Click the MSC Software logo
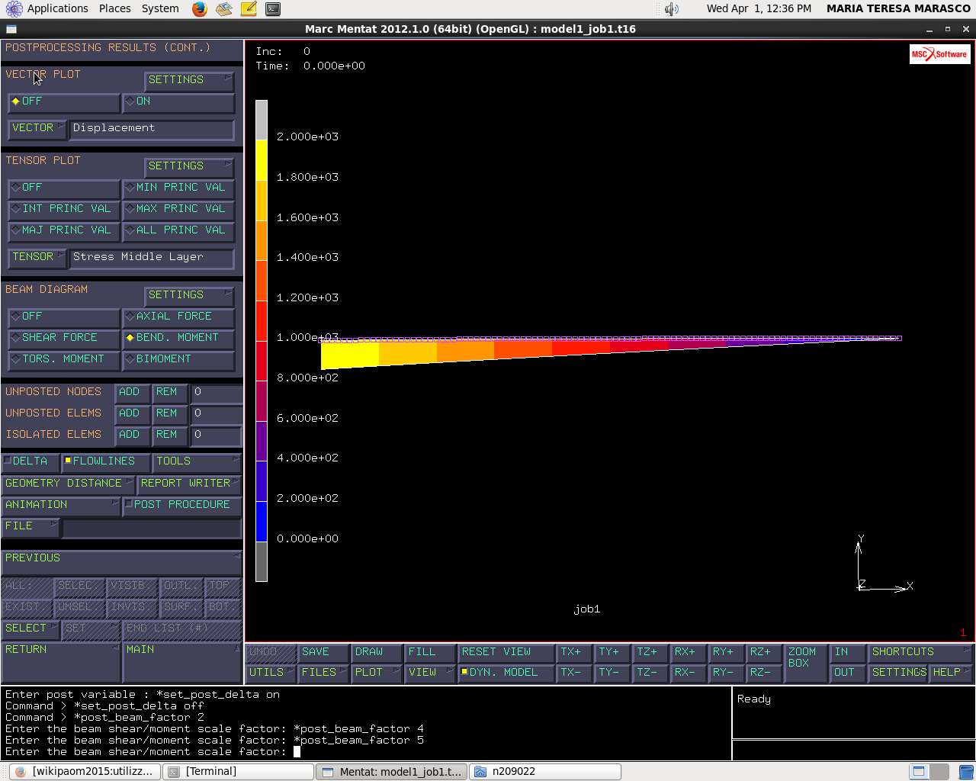 (x=939, y=54)
